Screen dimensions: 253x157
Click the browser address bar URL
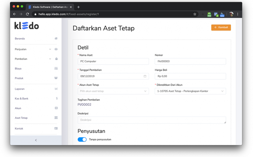tap(69, 14)
